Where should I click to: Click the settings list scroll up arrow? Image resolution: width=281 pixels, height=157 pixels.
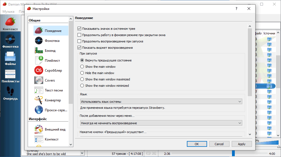(71, 19)
